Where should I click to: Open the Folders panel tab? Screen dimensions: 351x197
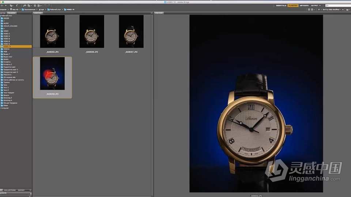click(x=12, y=13)
